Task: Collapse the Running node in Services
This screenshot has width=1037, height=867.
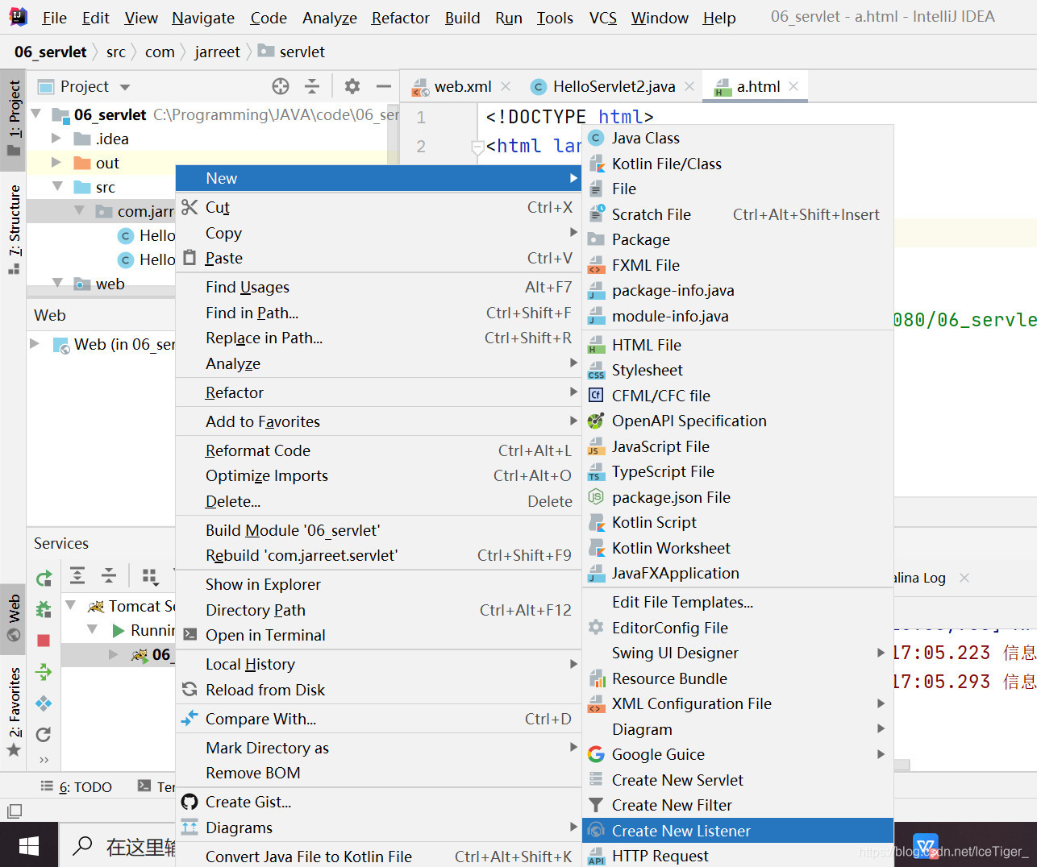Action: tap(92, 630)
